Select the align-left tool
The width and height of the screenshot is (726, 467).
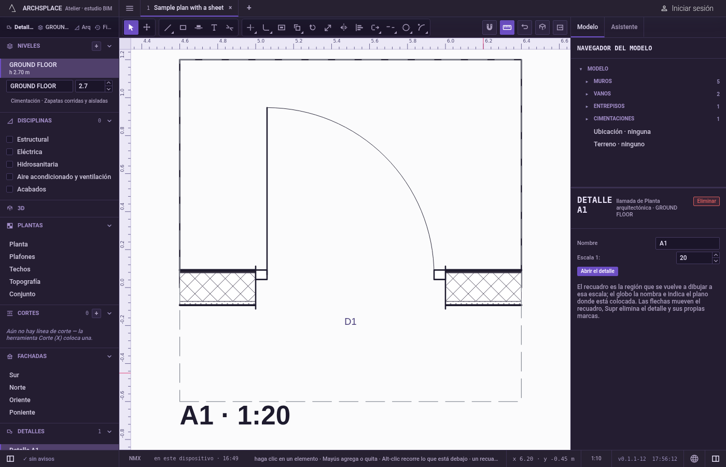click(x=359, y=28)
